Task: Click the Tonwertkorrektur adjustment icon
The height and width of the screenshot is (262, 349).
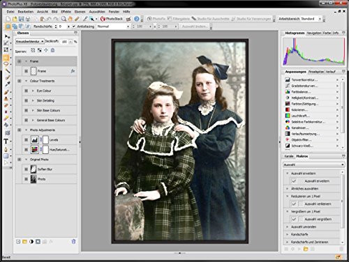Action: (288, 79)
